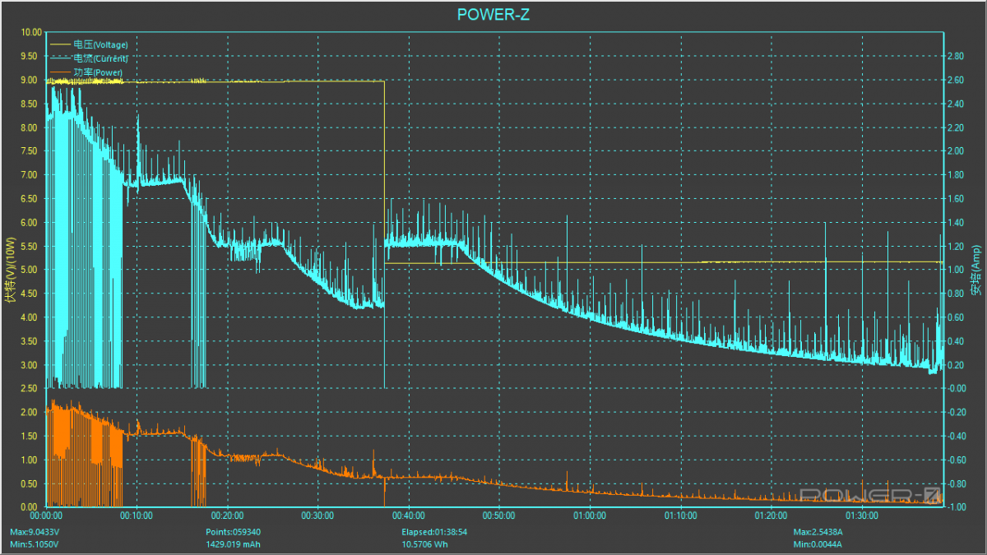The height and width of the screenshot is (555, 987).
Task: Click the 01:30:00 time axis label
Action: tap(861, 516)
